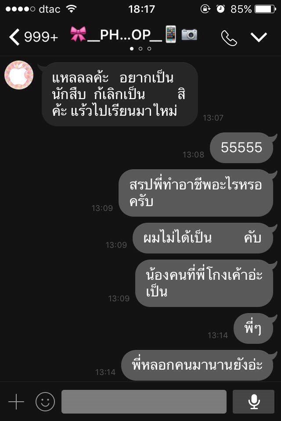
Task: Tap the message bubble saying พี่ๆ
Action: [253, 328]
